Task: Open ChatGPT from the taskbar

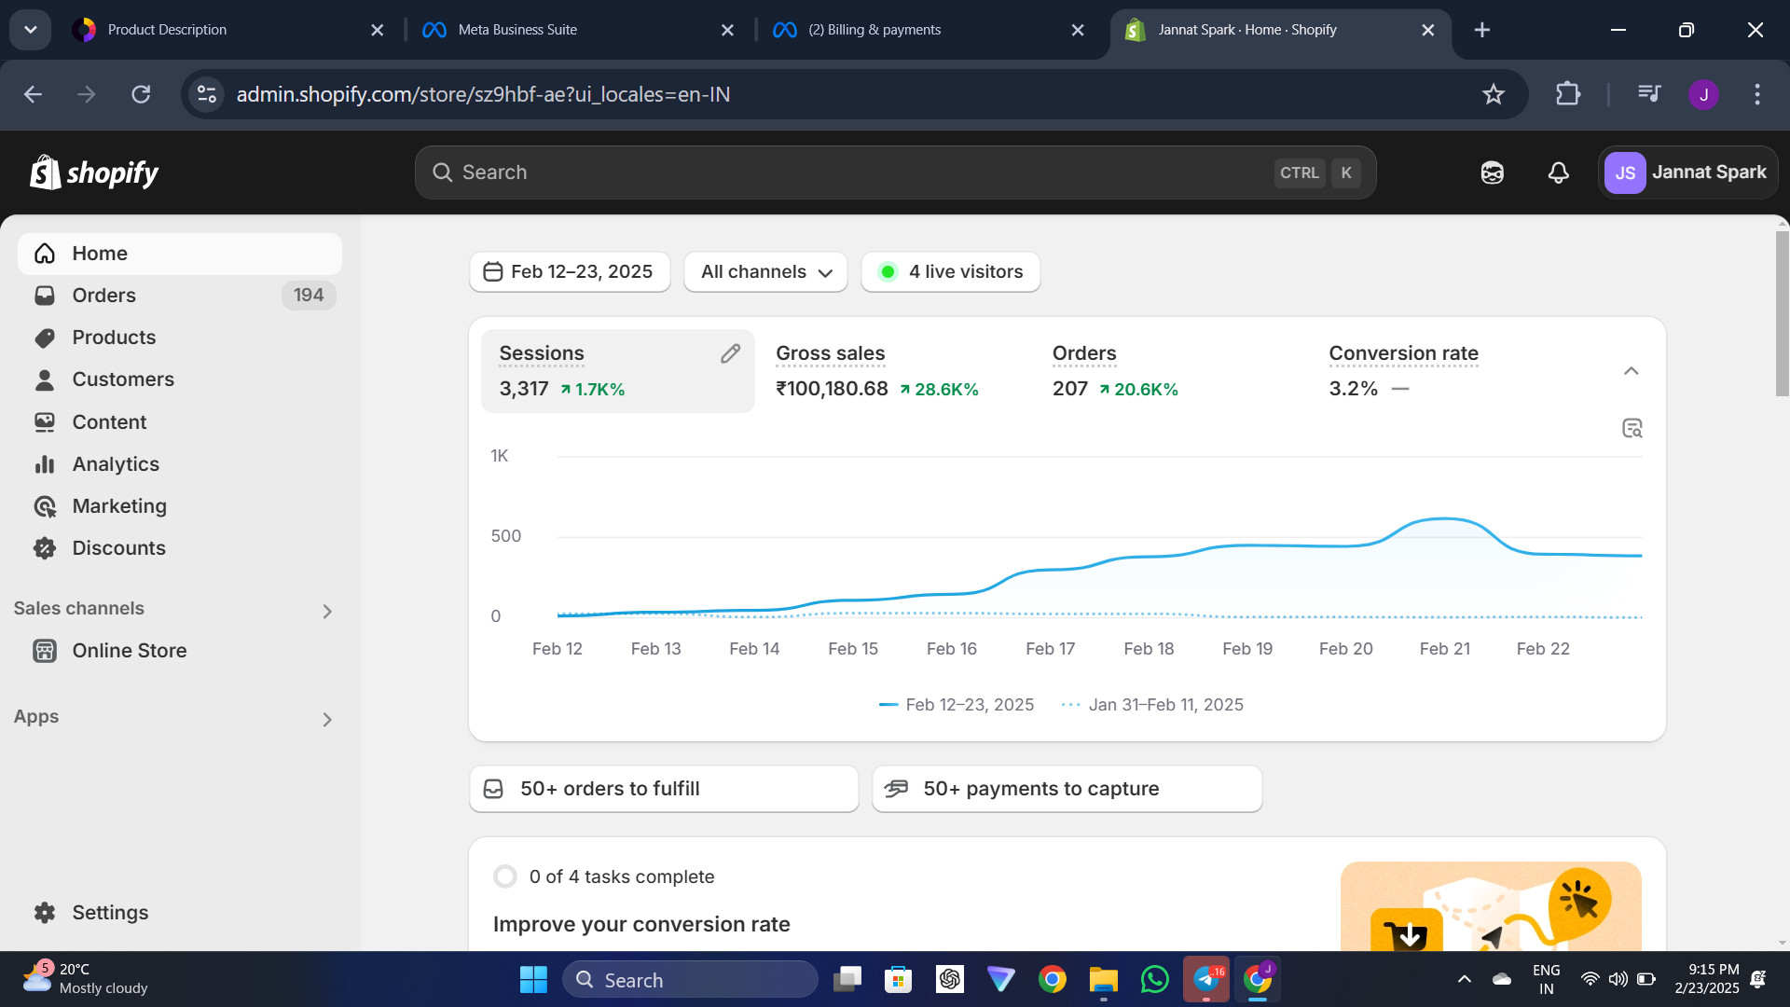Action: click(x=949, y=980)
